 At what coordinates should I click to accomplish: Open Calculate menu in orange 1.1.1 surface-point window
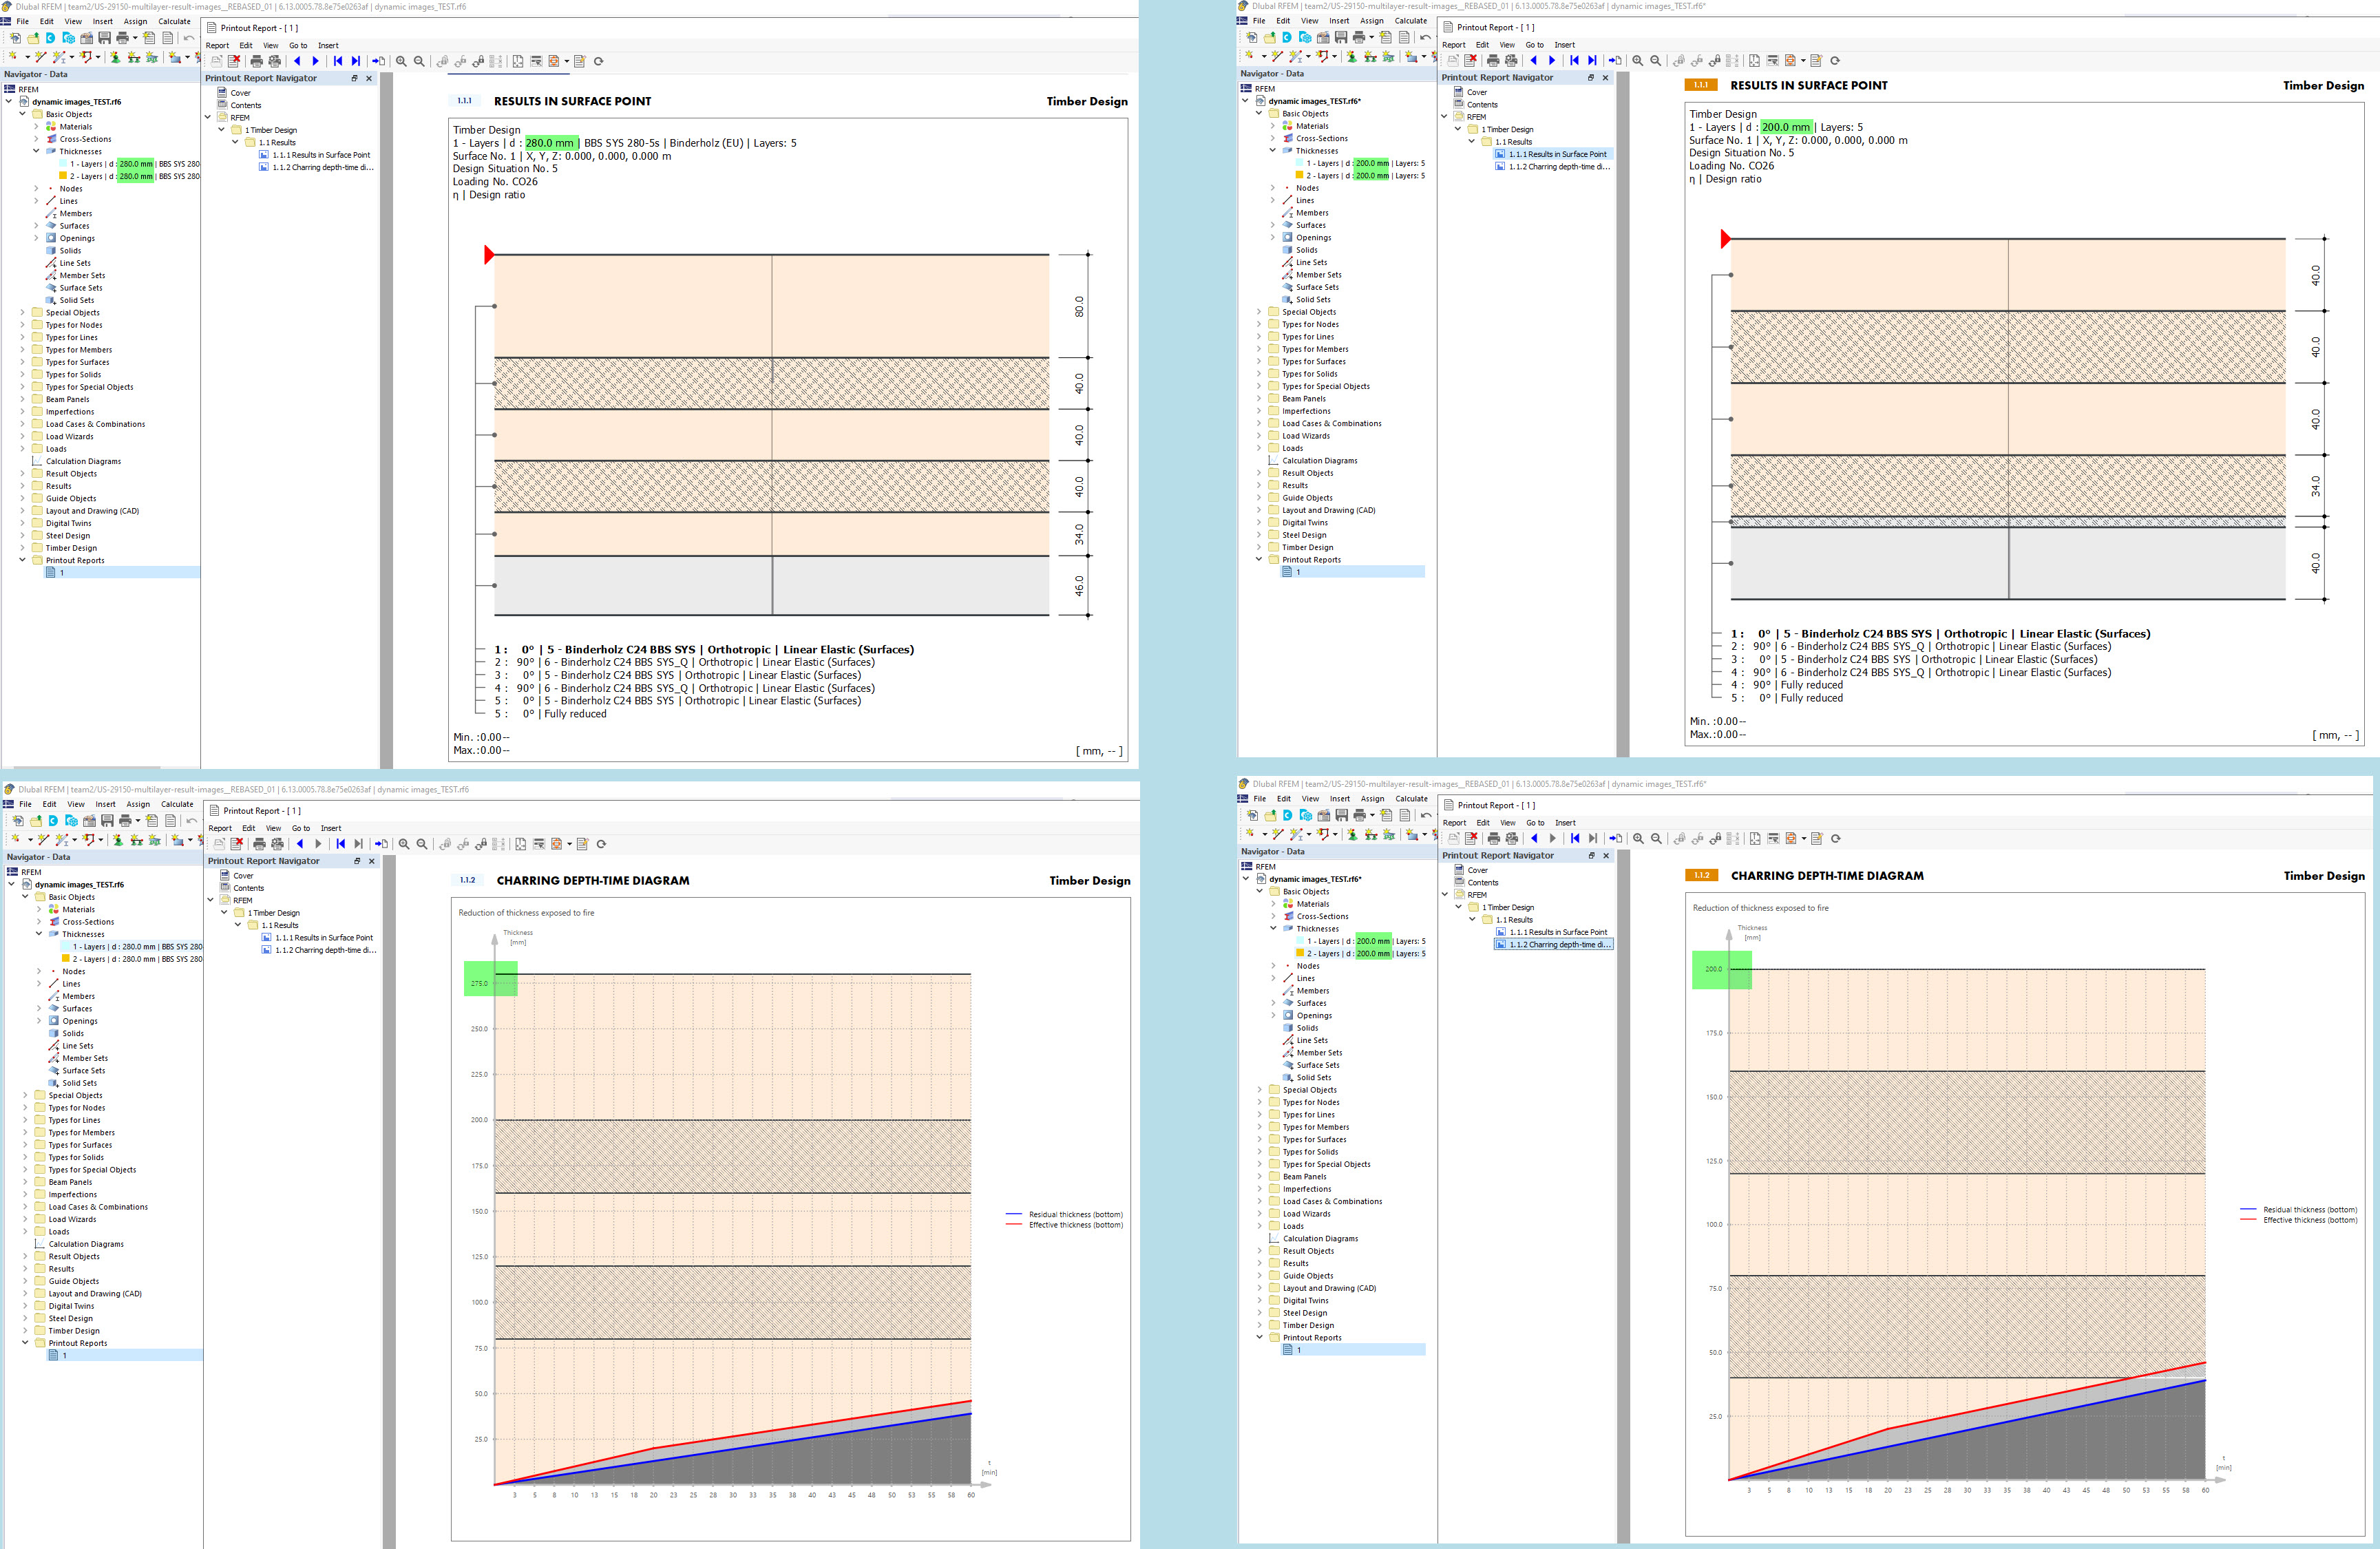click(1410, 21)
